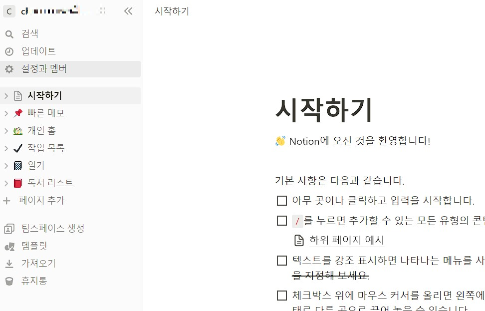Open 설정과 멤버

point(70,69)
